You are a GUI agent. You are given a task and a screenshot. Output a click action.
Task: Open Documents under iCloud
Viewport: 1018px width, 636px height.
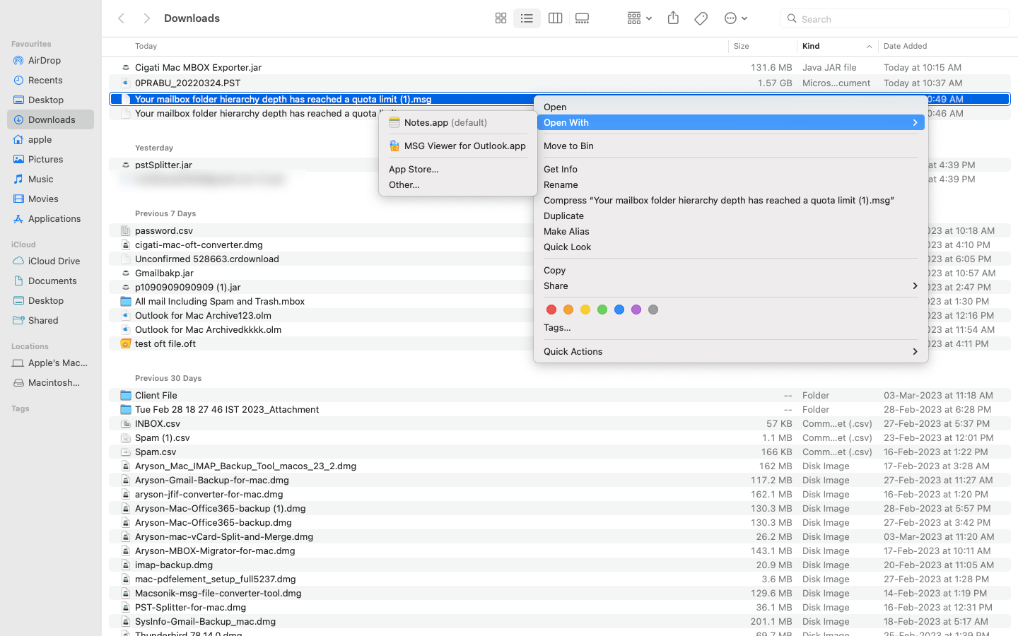(50, 281)
